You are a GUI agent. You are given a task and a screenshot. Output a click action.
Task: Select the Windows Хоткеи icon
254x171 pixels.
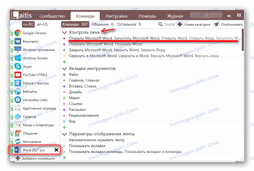coord(18,58)
